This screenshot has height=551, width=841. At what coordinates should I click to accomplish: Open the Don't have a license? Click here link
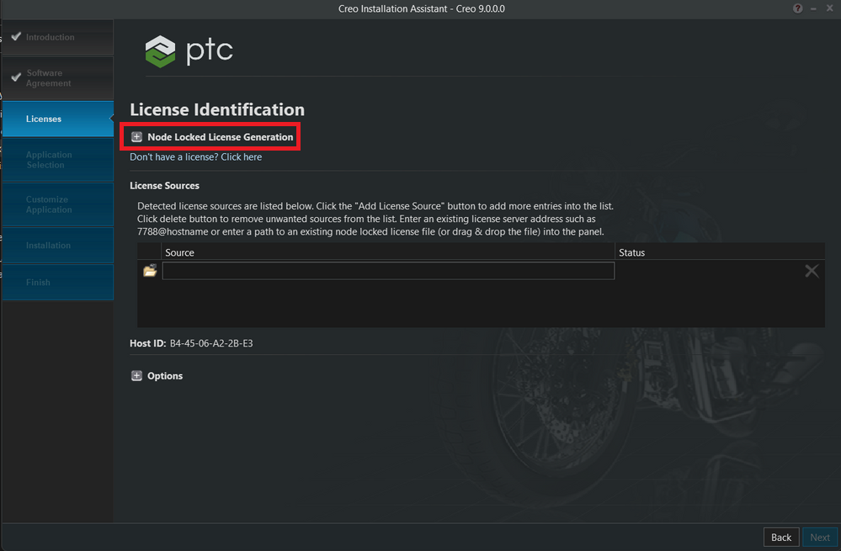pyautogui.click(x=195, y=156)
